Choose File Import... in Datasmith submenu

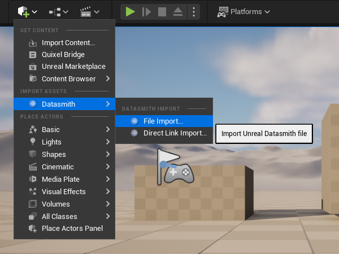click(164, 121)
